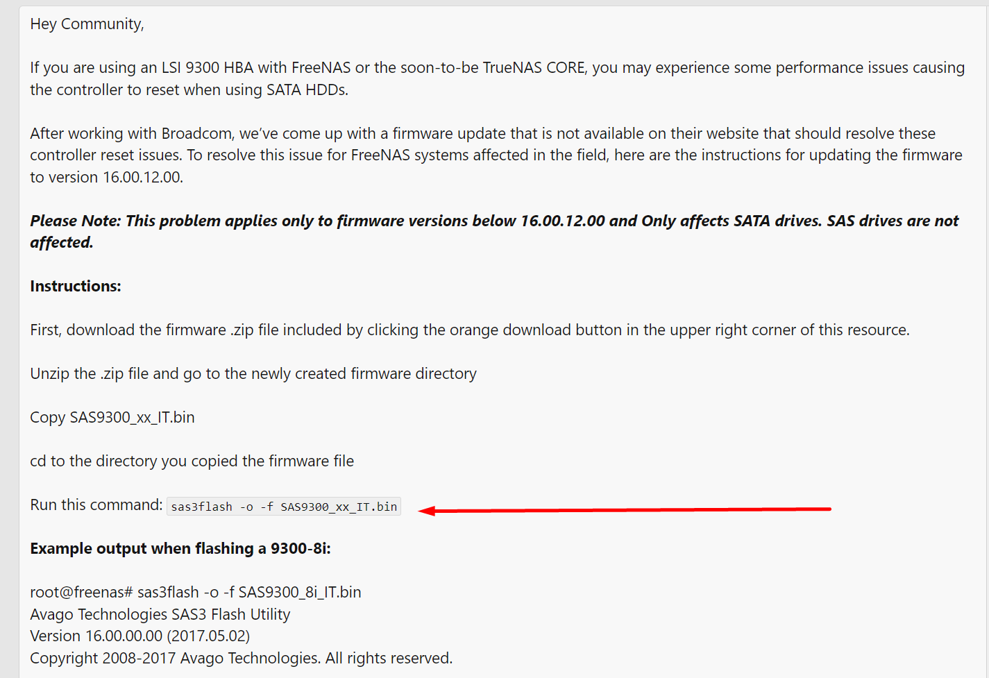Click the "cd to the directory" instruction line
This screenshot has width=989, height=678.
pos(192,461)
